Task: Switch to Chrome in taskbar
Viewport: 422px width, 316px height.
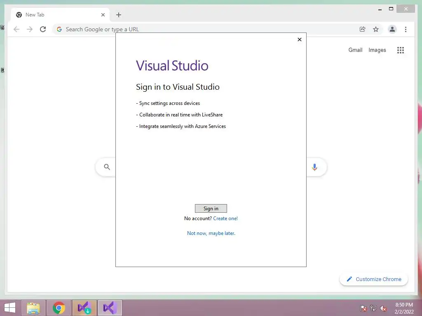Action: [x=59, y=308]
